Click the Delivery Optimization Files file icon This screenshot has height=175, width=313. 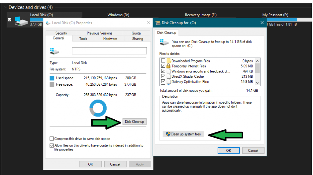[x=168, y=81]
